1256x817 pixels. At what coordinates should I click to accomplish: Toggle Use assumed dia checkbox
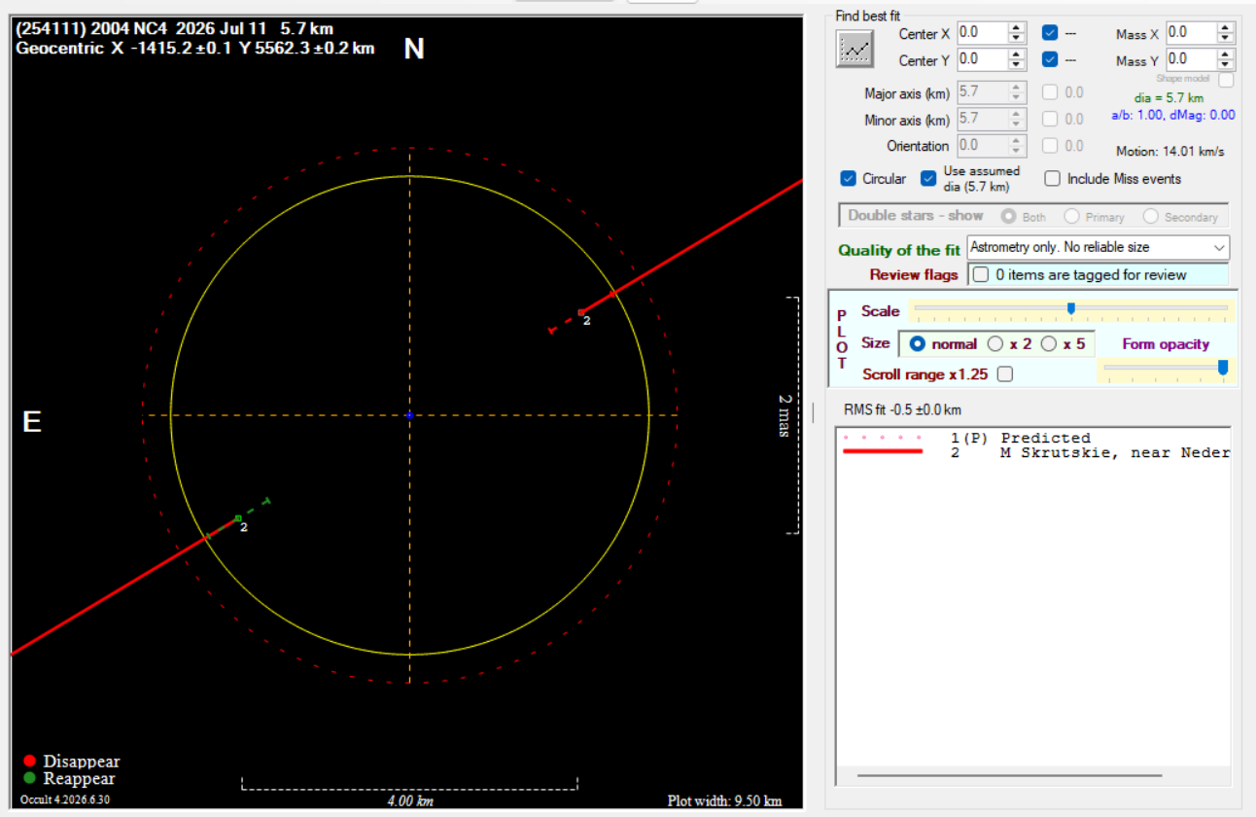(928, 179)
